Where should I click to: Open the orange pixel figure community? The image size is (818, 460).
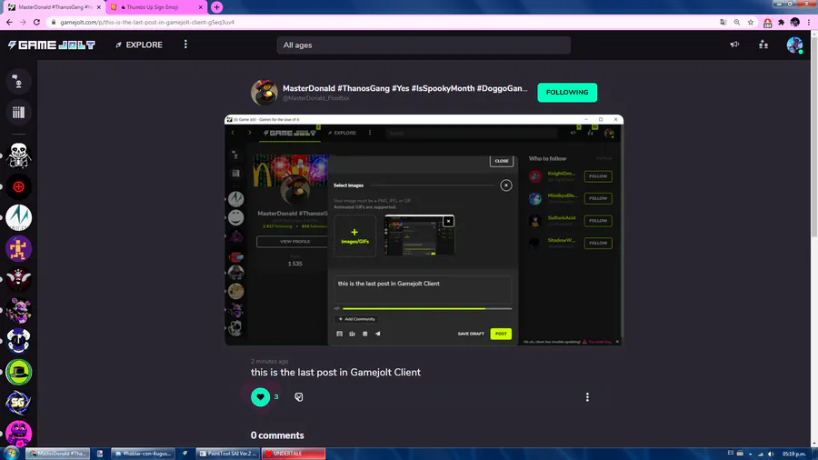click(19, 249)
